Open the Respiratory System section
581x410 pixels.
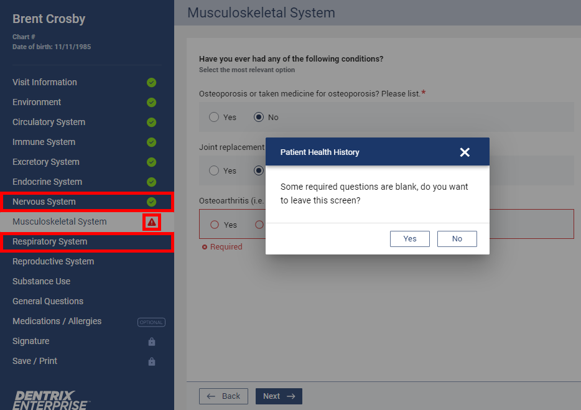(x=50, y=242)
